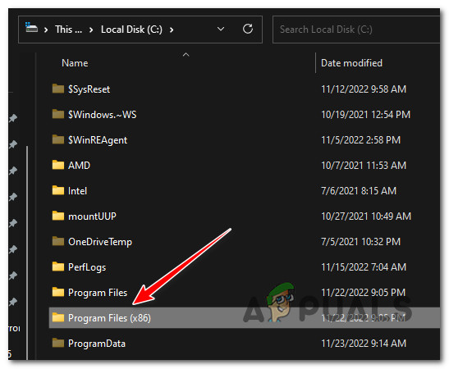Expand chevron before 'This ...' breadcrumb
The width and height of the screenshot is (449, 369).
[46, 30]
